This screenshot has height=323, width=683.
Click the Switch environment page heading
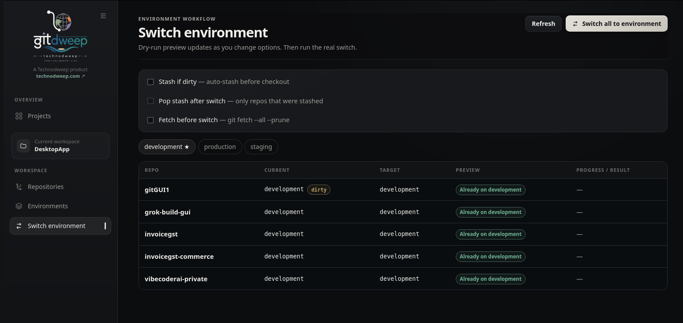[x=203, y=33]
